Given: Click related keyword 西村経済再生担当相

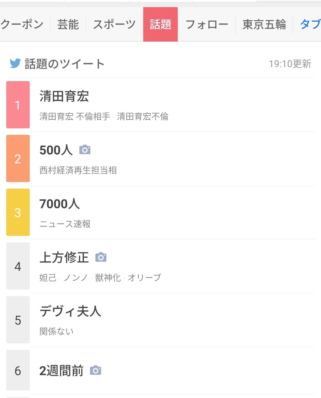Looking at the screenshot, I should [x=78, y=170].
